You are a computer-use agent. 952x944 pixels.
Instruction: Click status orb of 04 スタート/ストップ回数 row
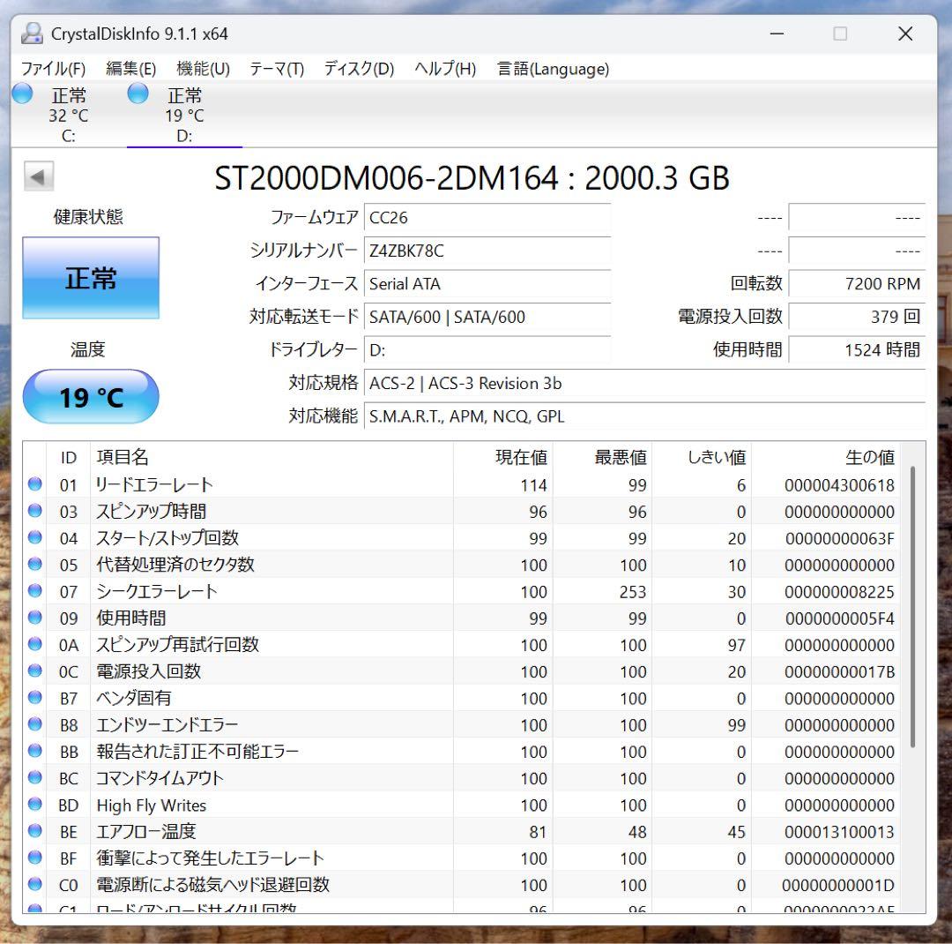click(35, 538)
